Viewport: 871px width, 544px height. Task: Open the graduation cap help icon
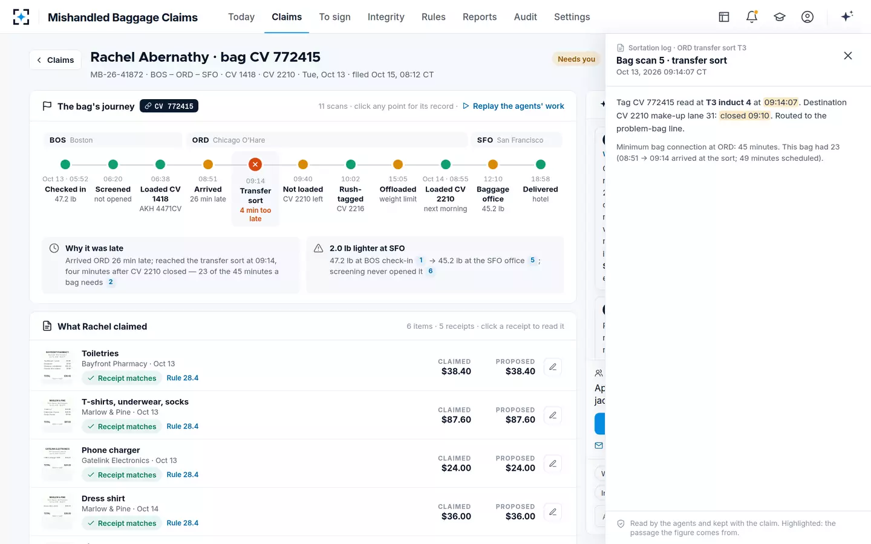(780, 17)
